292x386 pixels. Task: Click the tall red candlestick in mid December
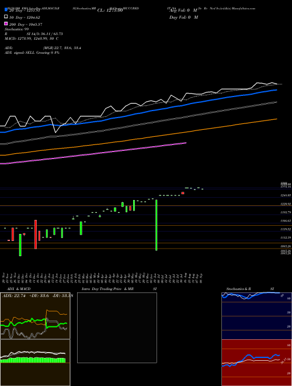coord(36,235)
